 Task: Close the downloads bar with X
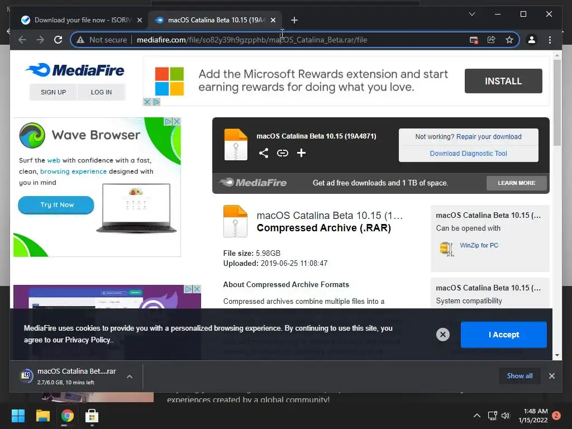click(x=551, y=376)
